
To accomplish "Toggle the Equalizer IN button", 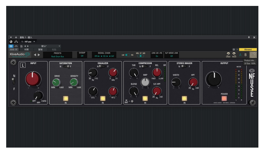I will [x=103, y=98].
